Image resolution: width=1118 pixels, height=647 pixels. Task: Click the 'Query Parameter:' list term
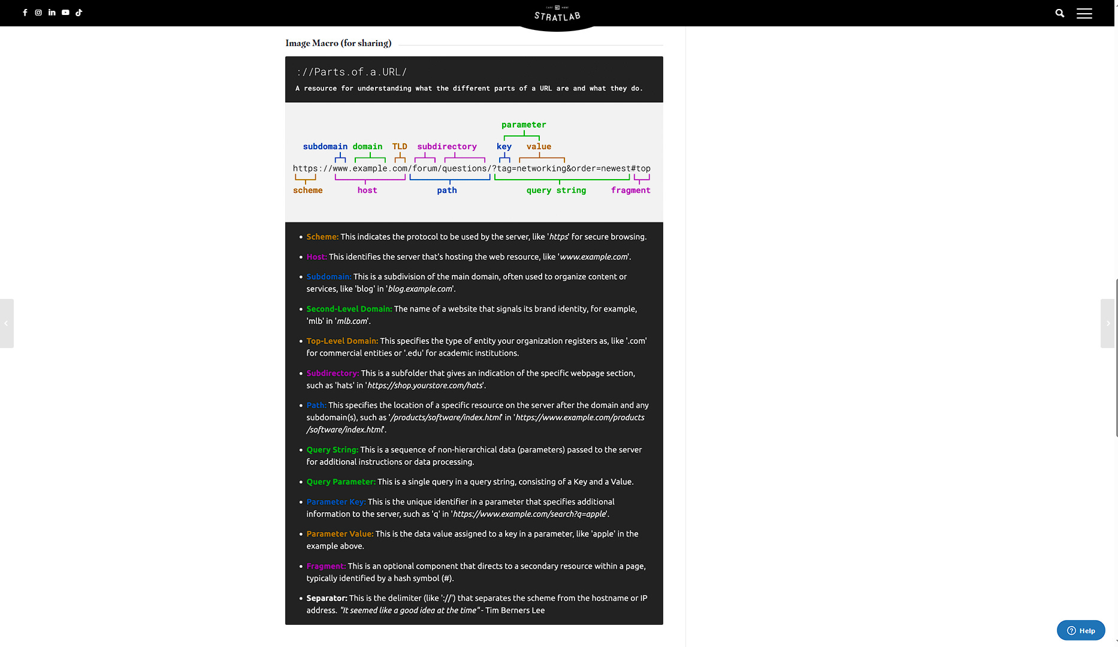coord(341,482)
